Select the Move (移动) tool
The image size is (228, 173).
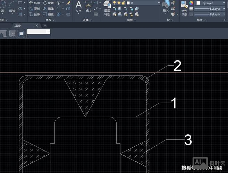(x=34, y=3)
